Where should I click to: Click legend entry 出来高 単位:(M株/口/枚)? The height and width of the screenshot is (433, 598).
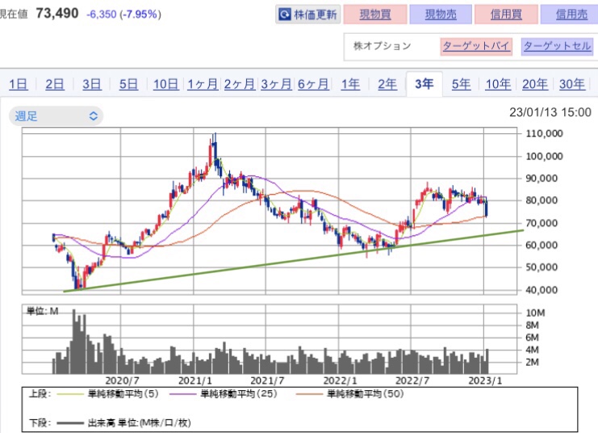(x=139, y=423)
